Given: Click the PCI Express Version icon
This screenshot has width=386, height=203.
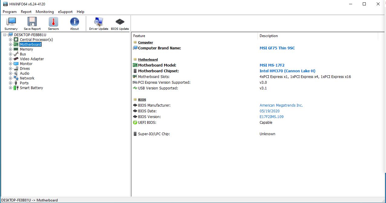Looking at the screenshot, I should 135,82.
